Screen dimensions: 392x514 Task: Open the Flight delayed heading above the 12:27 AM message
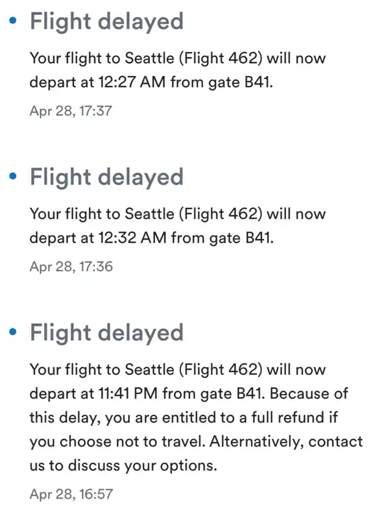[x=107, y=22]
